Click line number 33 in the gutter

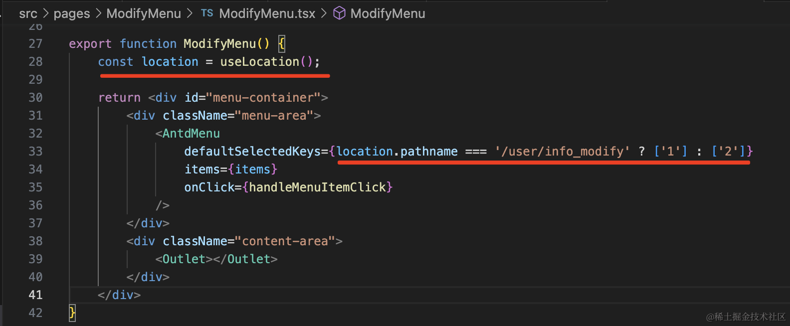pyautogui.click(x=35, y=152)
